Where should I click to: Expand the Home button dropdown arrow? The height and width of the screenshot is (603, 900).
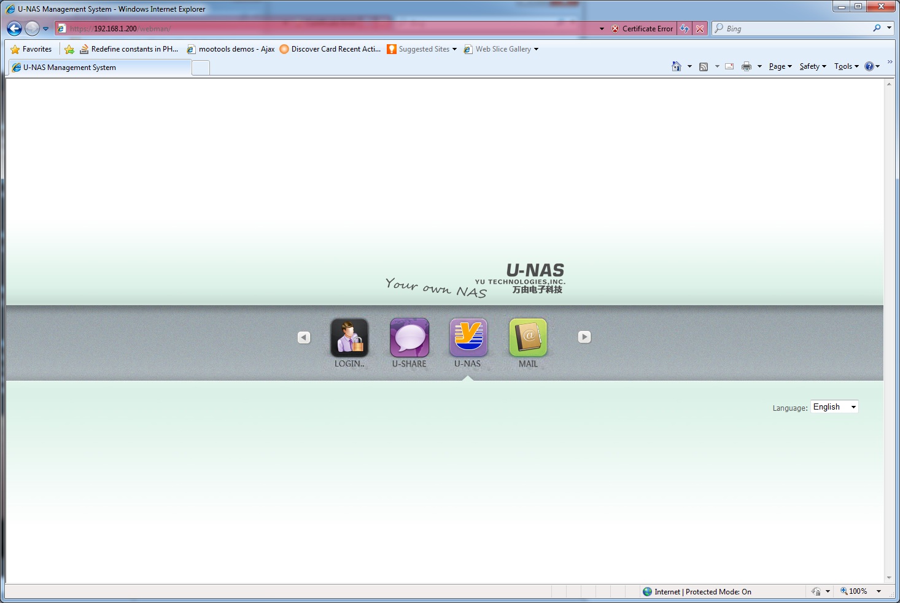pyautogui.click(x=689, y=66)
